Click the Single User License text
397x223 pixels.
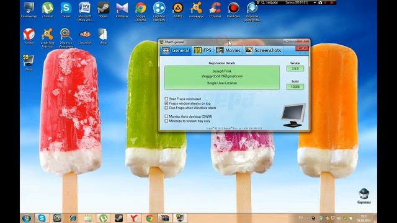click(x=222, y=83)
